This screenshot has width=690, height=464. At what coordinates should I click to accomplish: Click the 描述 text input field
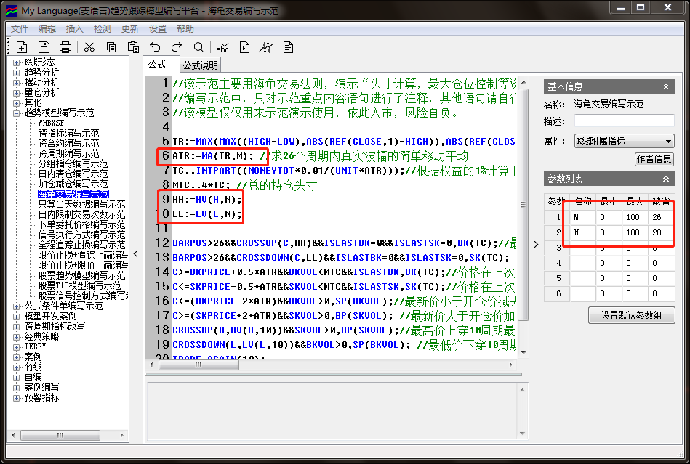click(624, 121)
